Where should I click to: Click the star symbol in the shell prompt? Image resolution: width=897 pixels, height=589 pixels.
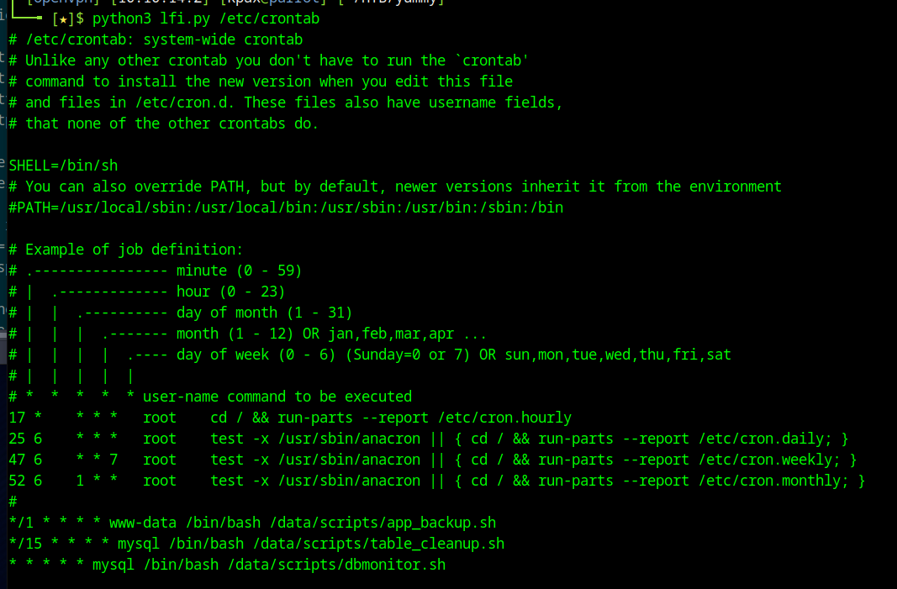click(x=63, y=18)
